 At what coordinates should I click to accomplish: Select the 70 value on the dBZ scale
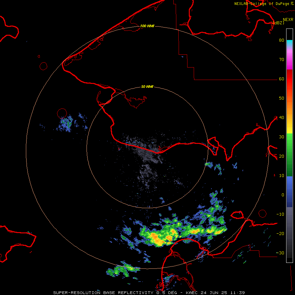coord(282,59)
